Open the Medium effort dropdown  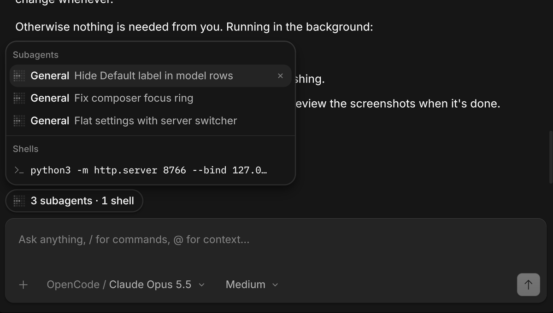(x=252, y=284)
